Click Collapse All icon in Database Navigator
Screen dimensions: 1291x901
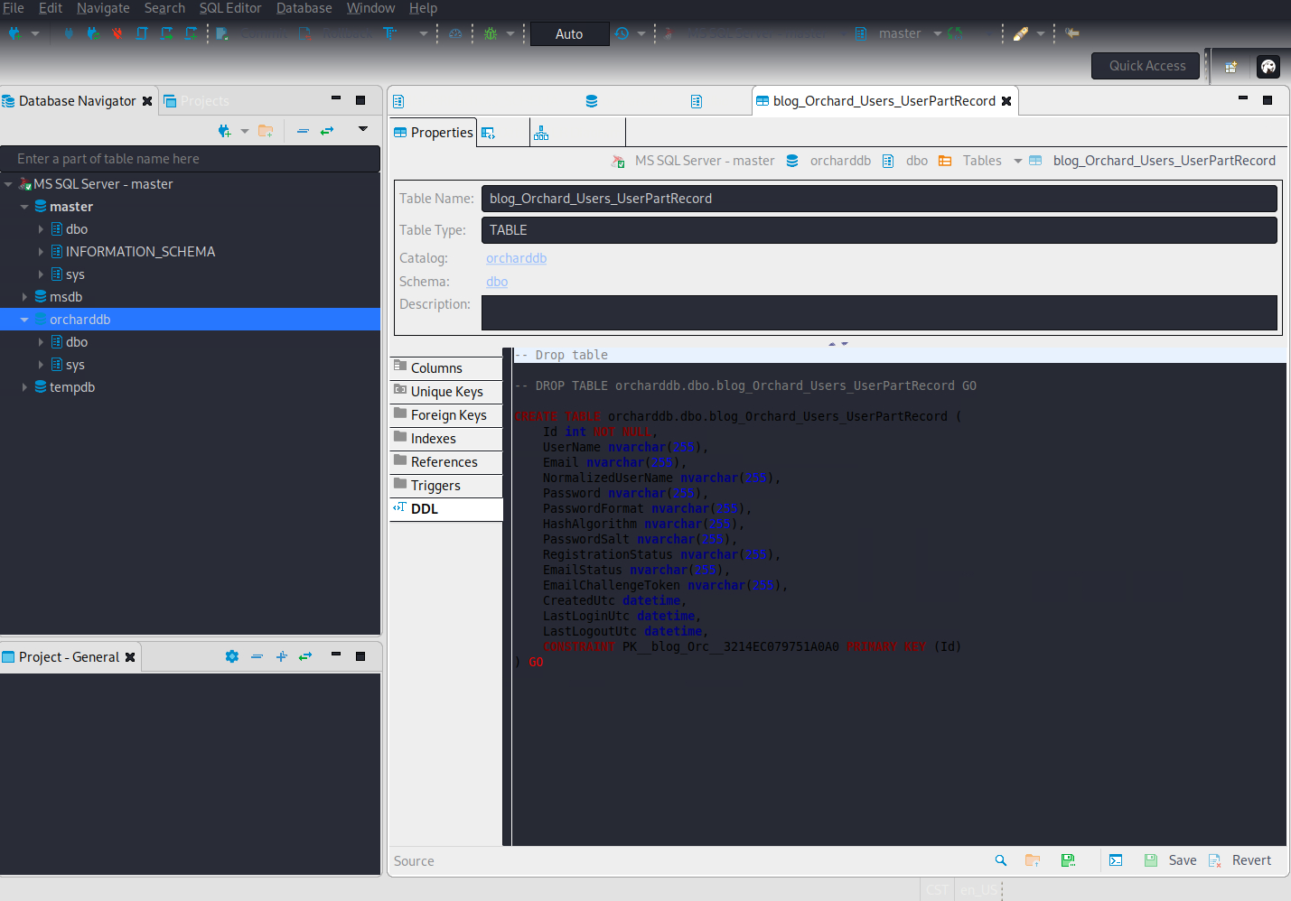(303, 131)
